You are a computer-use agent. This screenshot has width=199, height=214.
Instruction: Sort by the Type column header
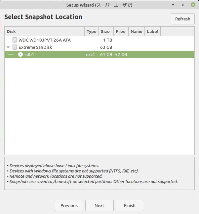click(x=92, y=31)
